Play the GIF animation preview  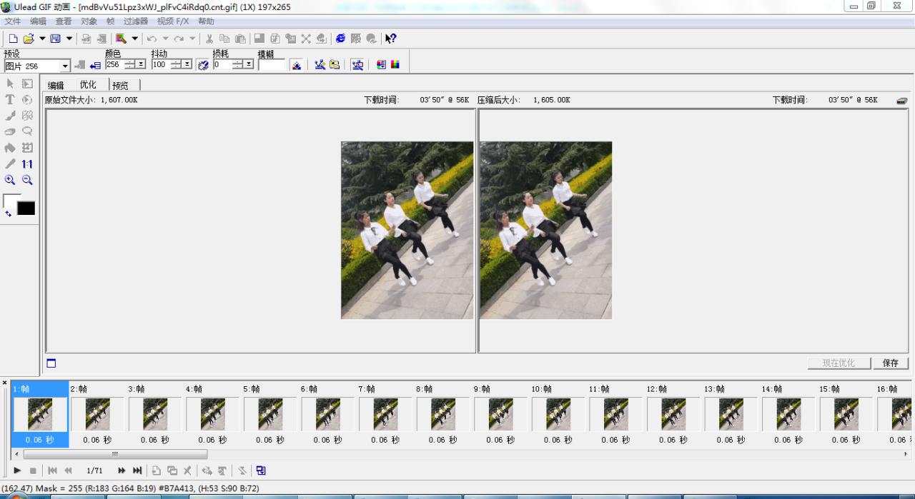click(x=16, y=470)
